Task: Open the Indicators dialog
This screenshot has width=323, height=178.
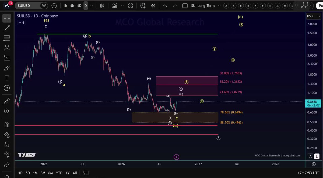Action: [x=115, y=6]
